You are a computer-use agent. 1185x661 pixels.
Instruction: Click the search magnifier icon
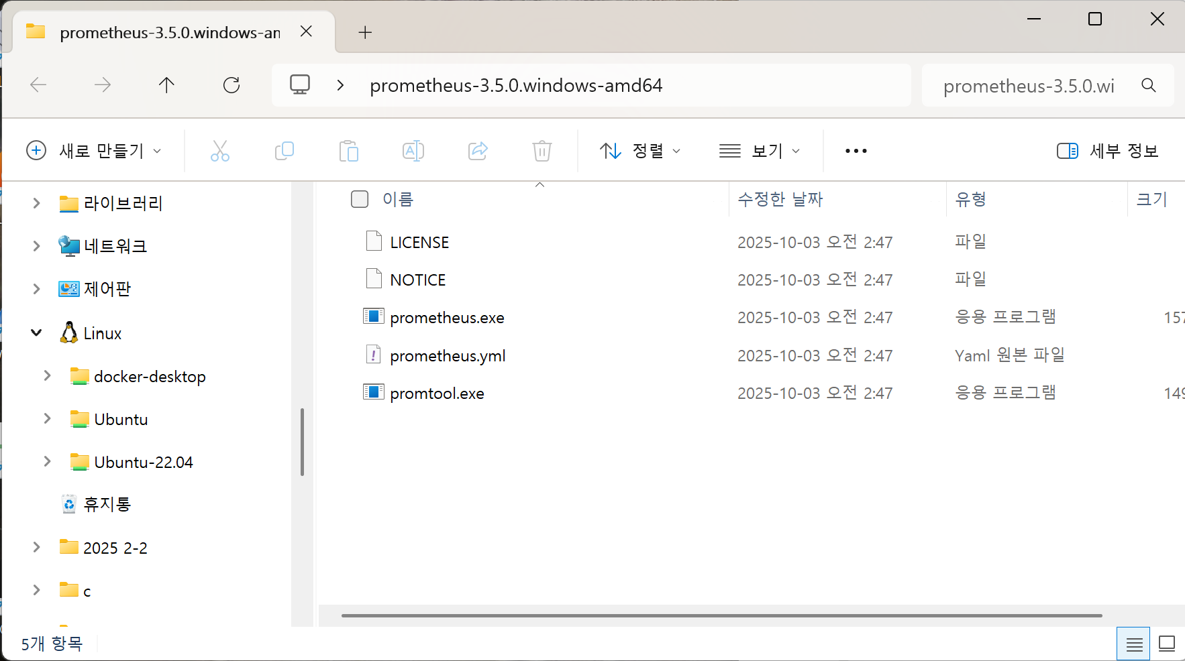pos(1149,85)
